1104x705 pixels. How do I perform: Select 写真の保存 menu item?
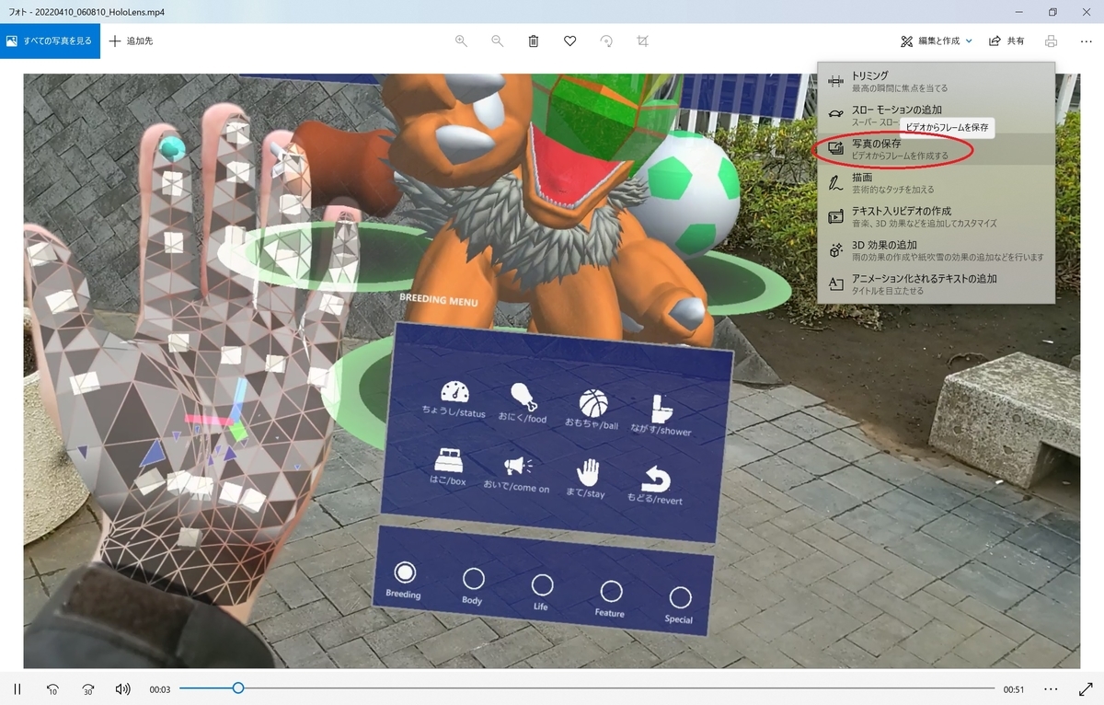click(x=936, y=149)
